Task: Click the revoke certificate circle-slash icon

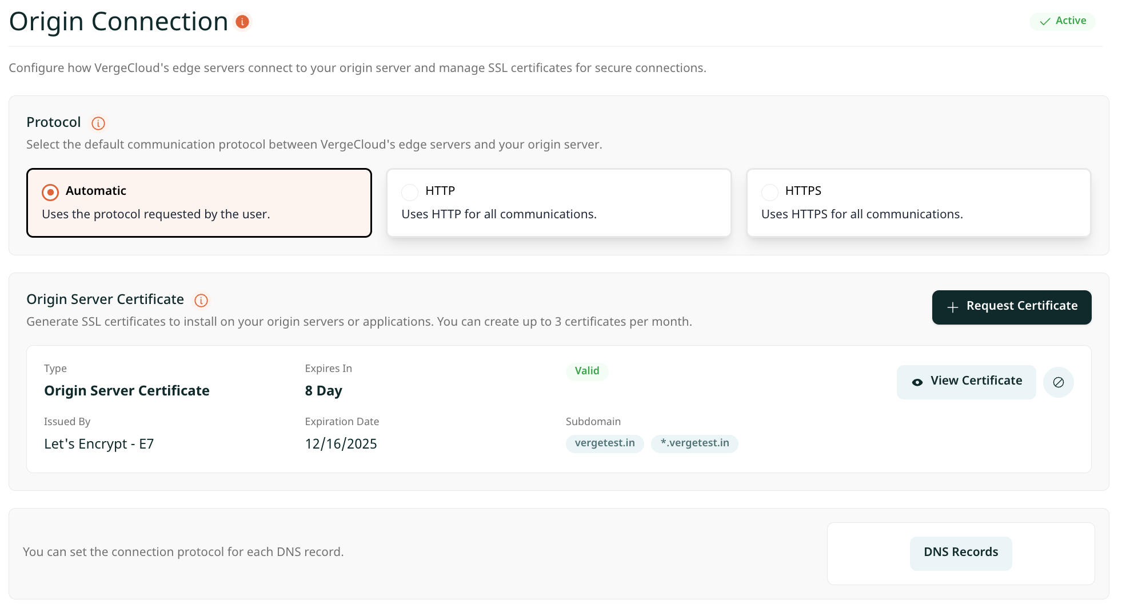Action: [1058, 382]
